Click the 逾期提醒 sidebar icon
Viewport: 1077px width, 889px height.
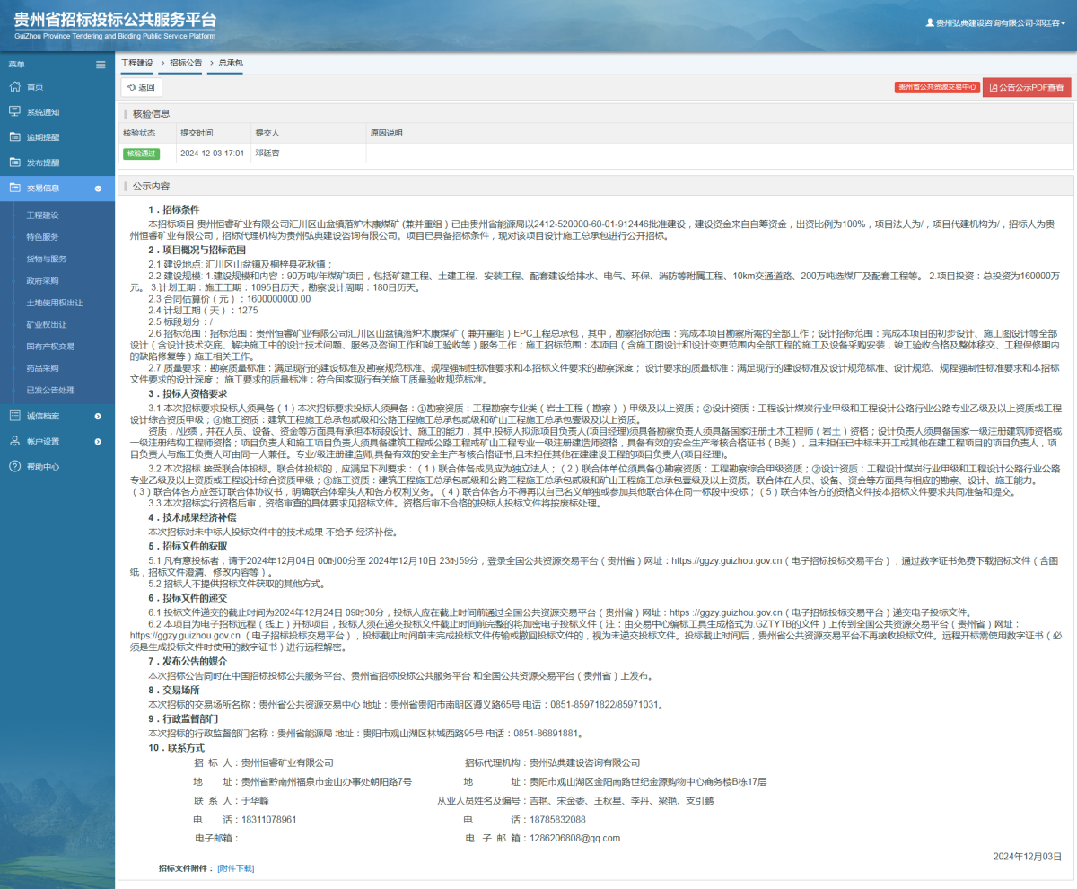(x=14, y=137)
